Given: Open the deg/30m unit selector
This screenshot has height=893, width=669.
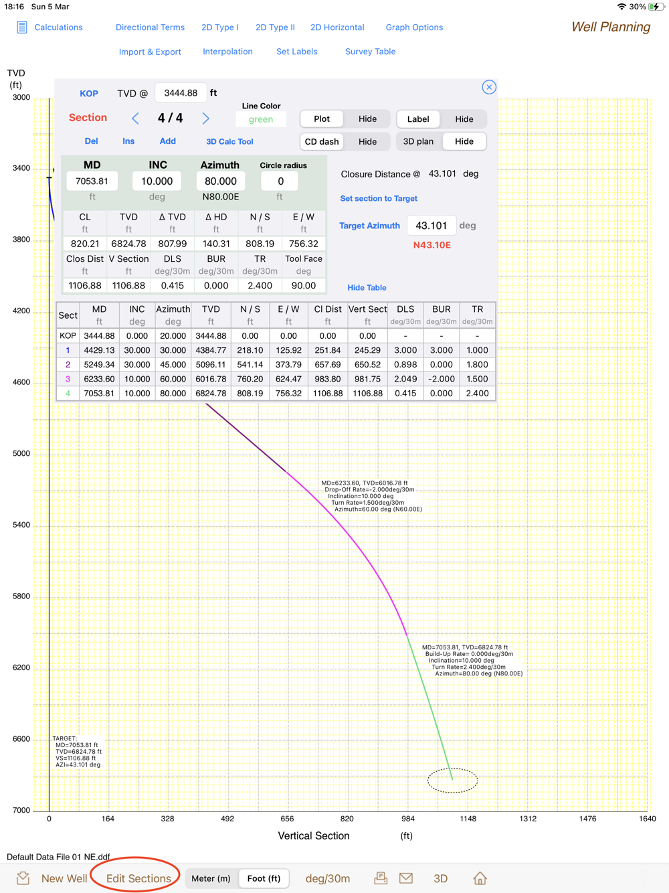Looking at the screenshot, I should (328, 878).
